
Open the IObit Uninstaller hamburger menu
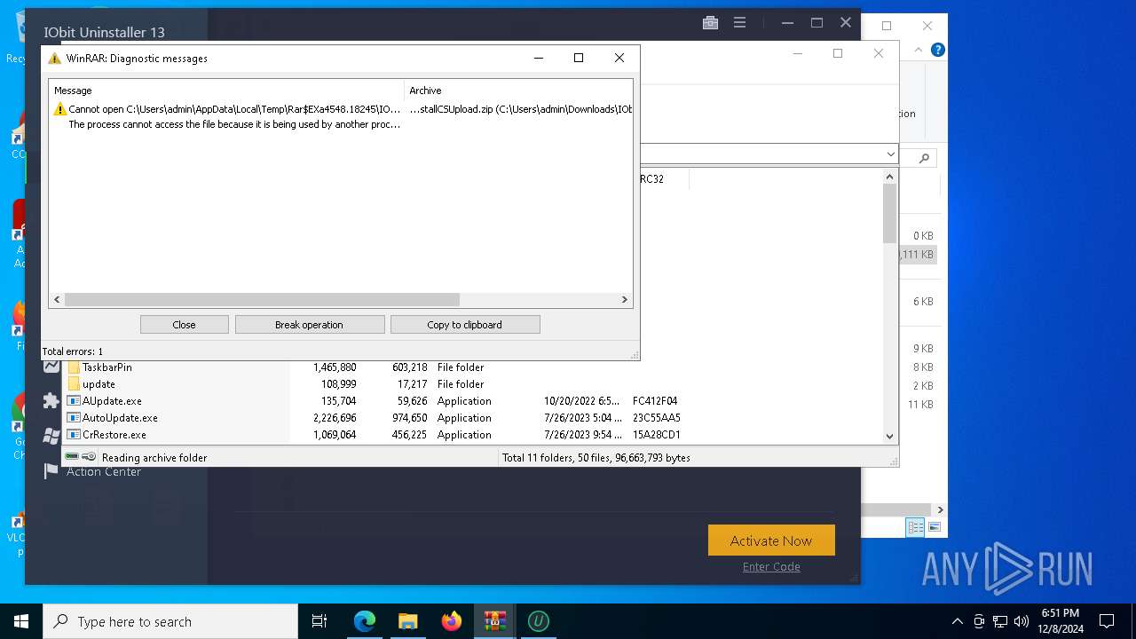(740, 23)
